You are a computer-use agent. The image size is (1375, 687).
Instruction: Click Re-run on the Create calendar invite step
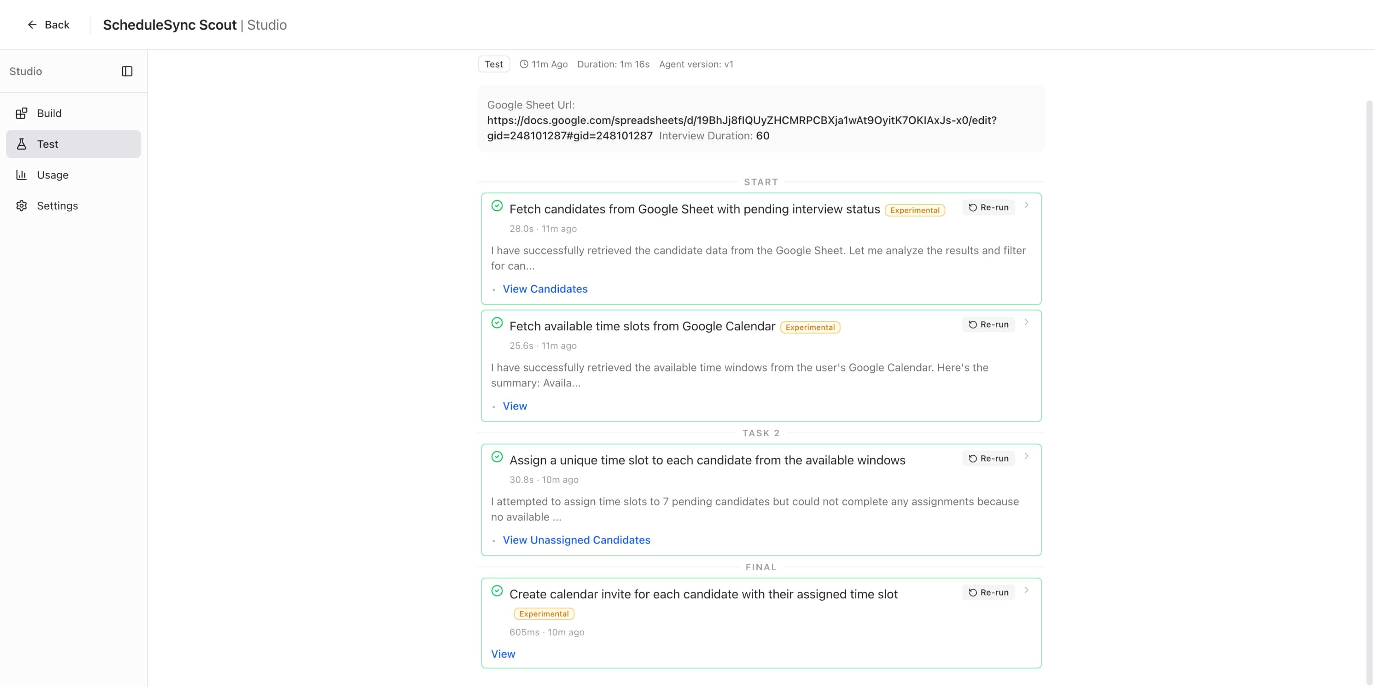(x=988, y=592)
